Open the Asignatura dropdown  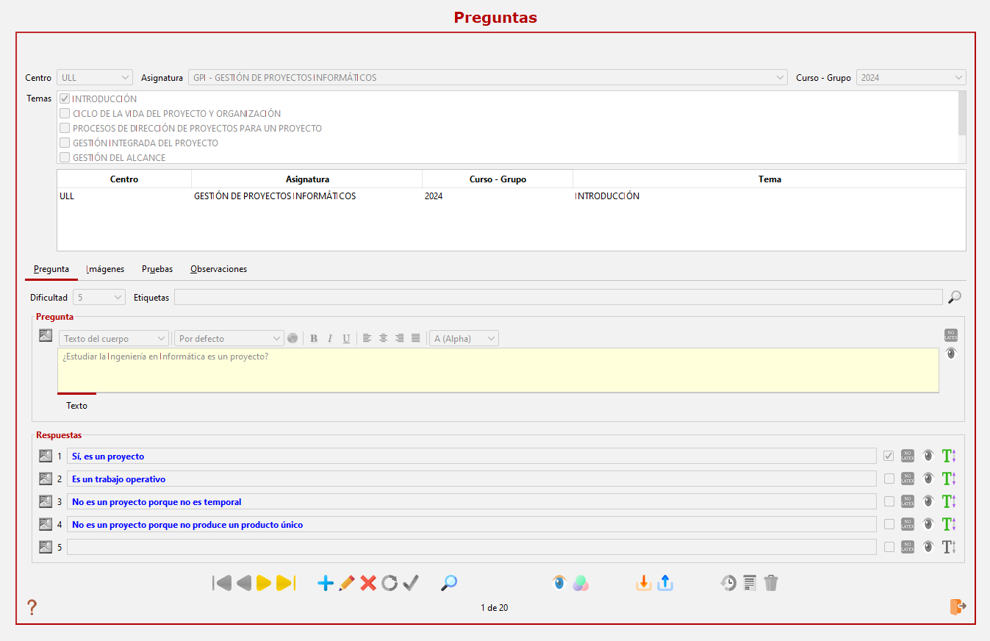[488, 77]
